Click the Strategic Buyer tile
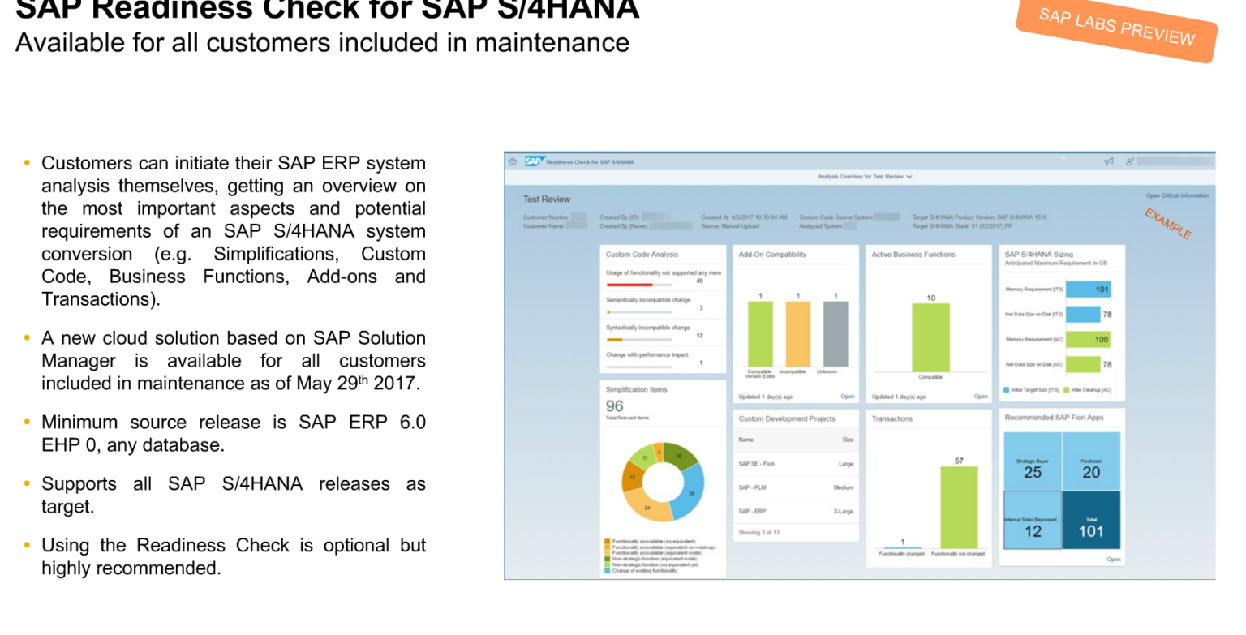This screenshot has width=1246, height=635. point(1032,462)
